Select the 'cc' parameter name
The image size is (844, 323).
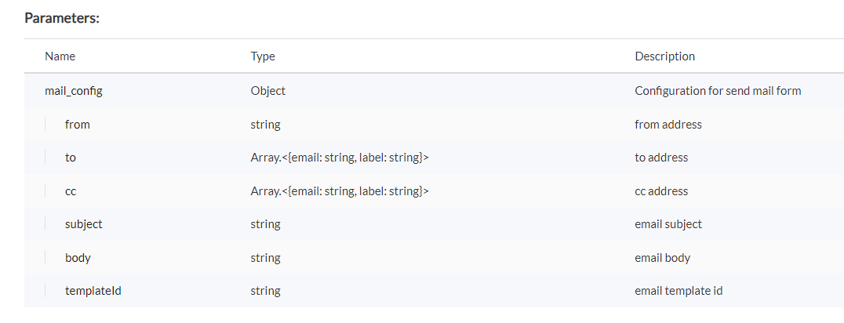click(71, 191)
